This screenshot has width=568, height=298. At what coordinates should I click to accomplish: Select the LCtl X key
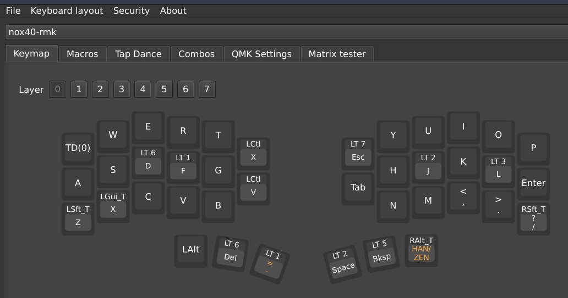pos(254,154)
